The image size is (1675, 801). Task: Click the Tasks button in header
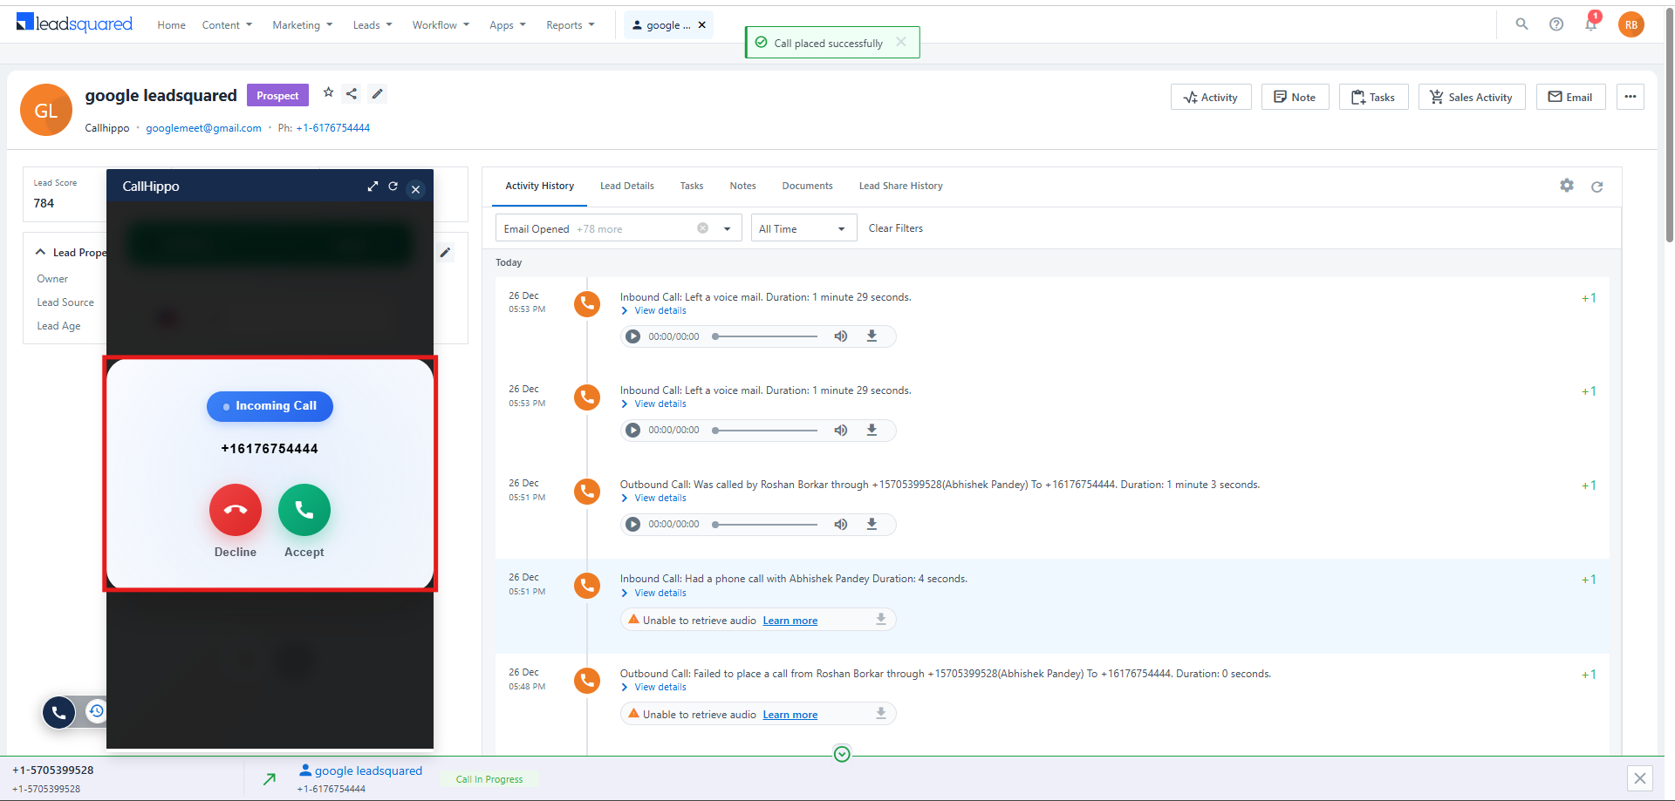tap(1373, 97)
